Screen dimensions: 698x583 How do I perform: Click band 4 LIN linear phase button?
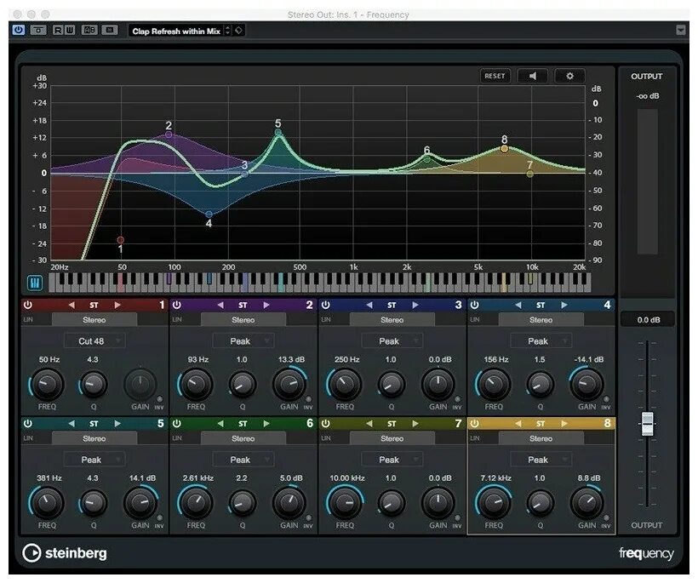474,319
